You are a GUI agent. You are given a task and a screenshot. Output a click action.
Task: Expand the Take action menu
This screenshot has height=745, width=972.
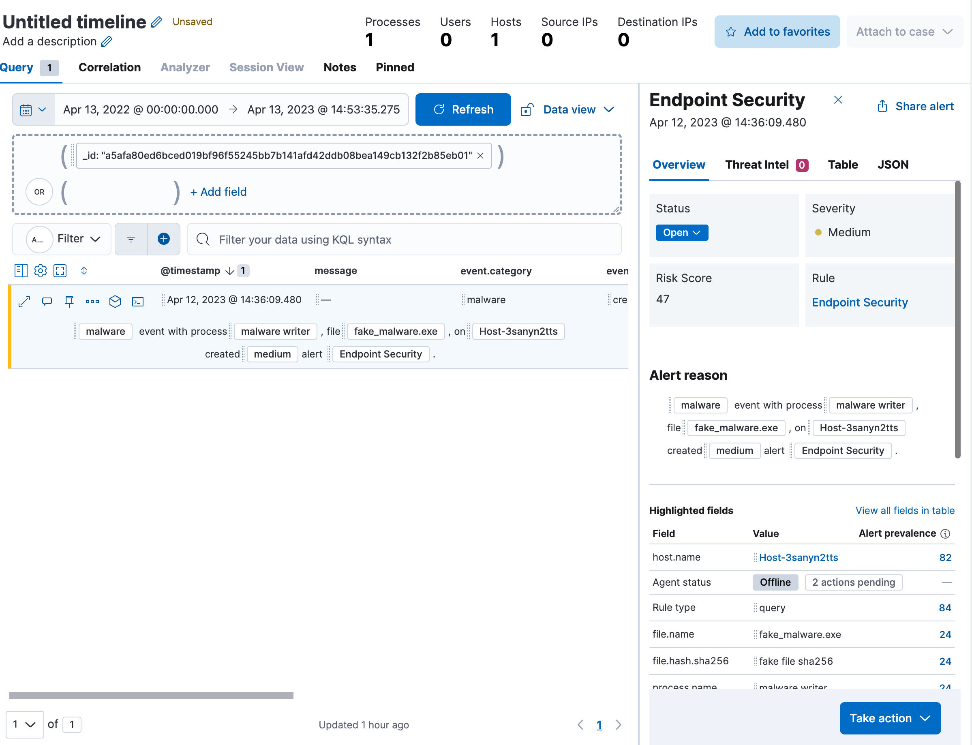click(x=890, y=718)
